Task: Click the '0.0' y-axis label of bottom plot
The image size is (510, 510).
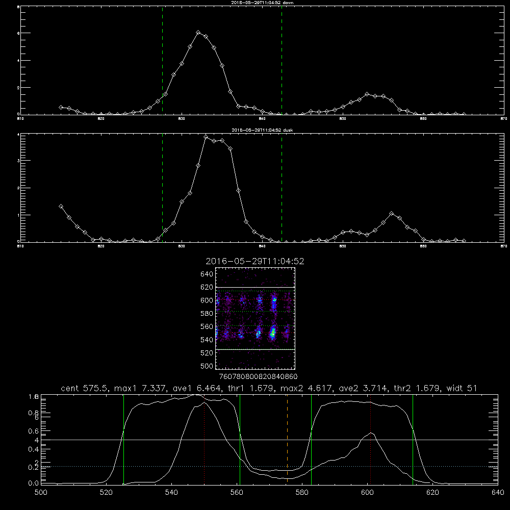Action: [x=34, y=483]
